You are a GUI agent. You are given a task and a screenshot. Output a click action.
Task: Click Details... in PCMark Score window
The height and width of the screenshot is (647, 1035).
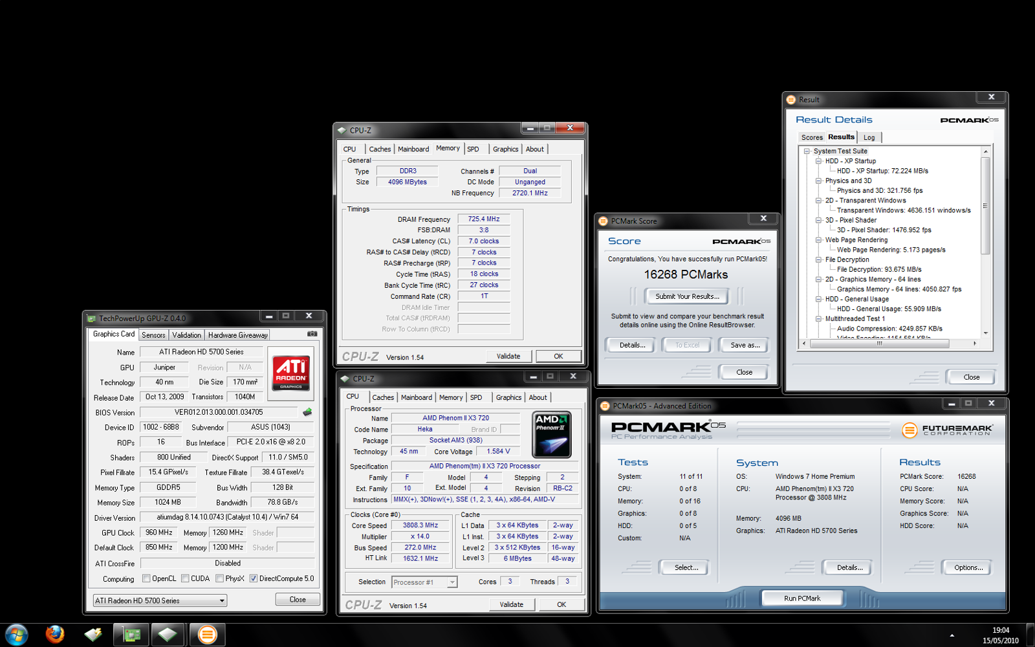632,345
